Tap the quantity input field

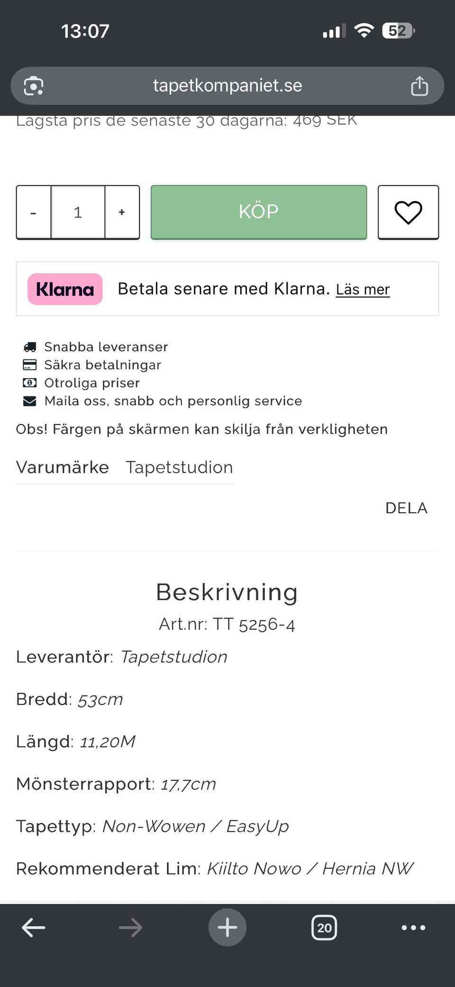tap(78, 212)
